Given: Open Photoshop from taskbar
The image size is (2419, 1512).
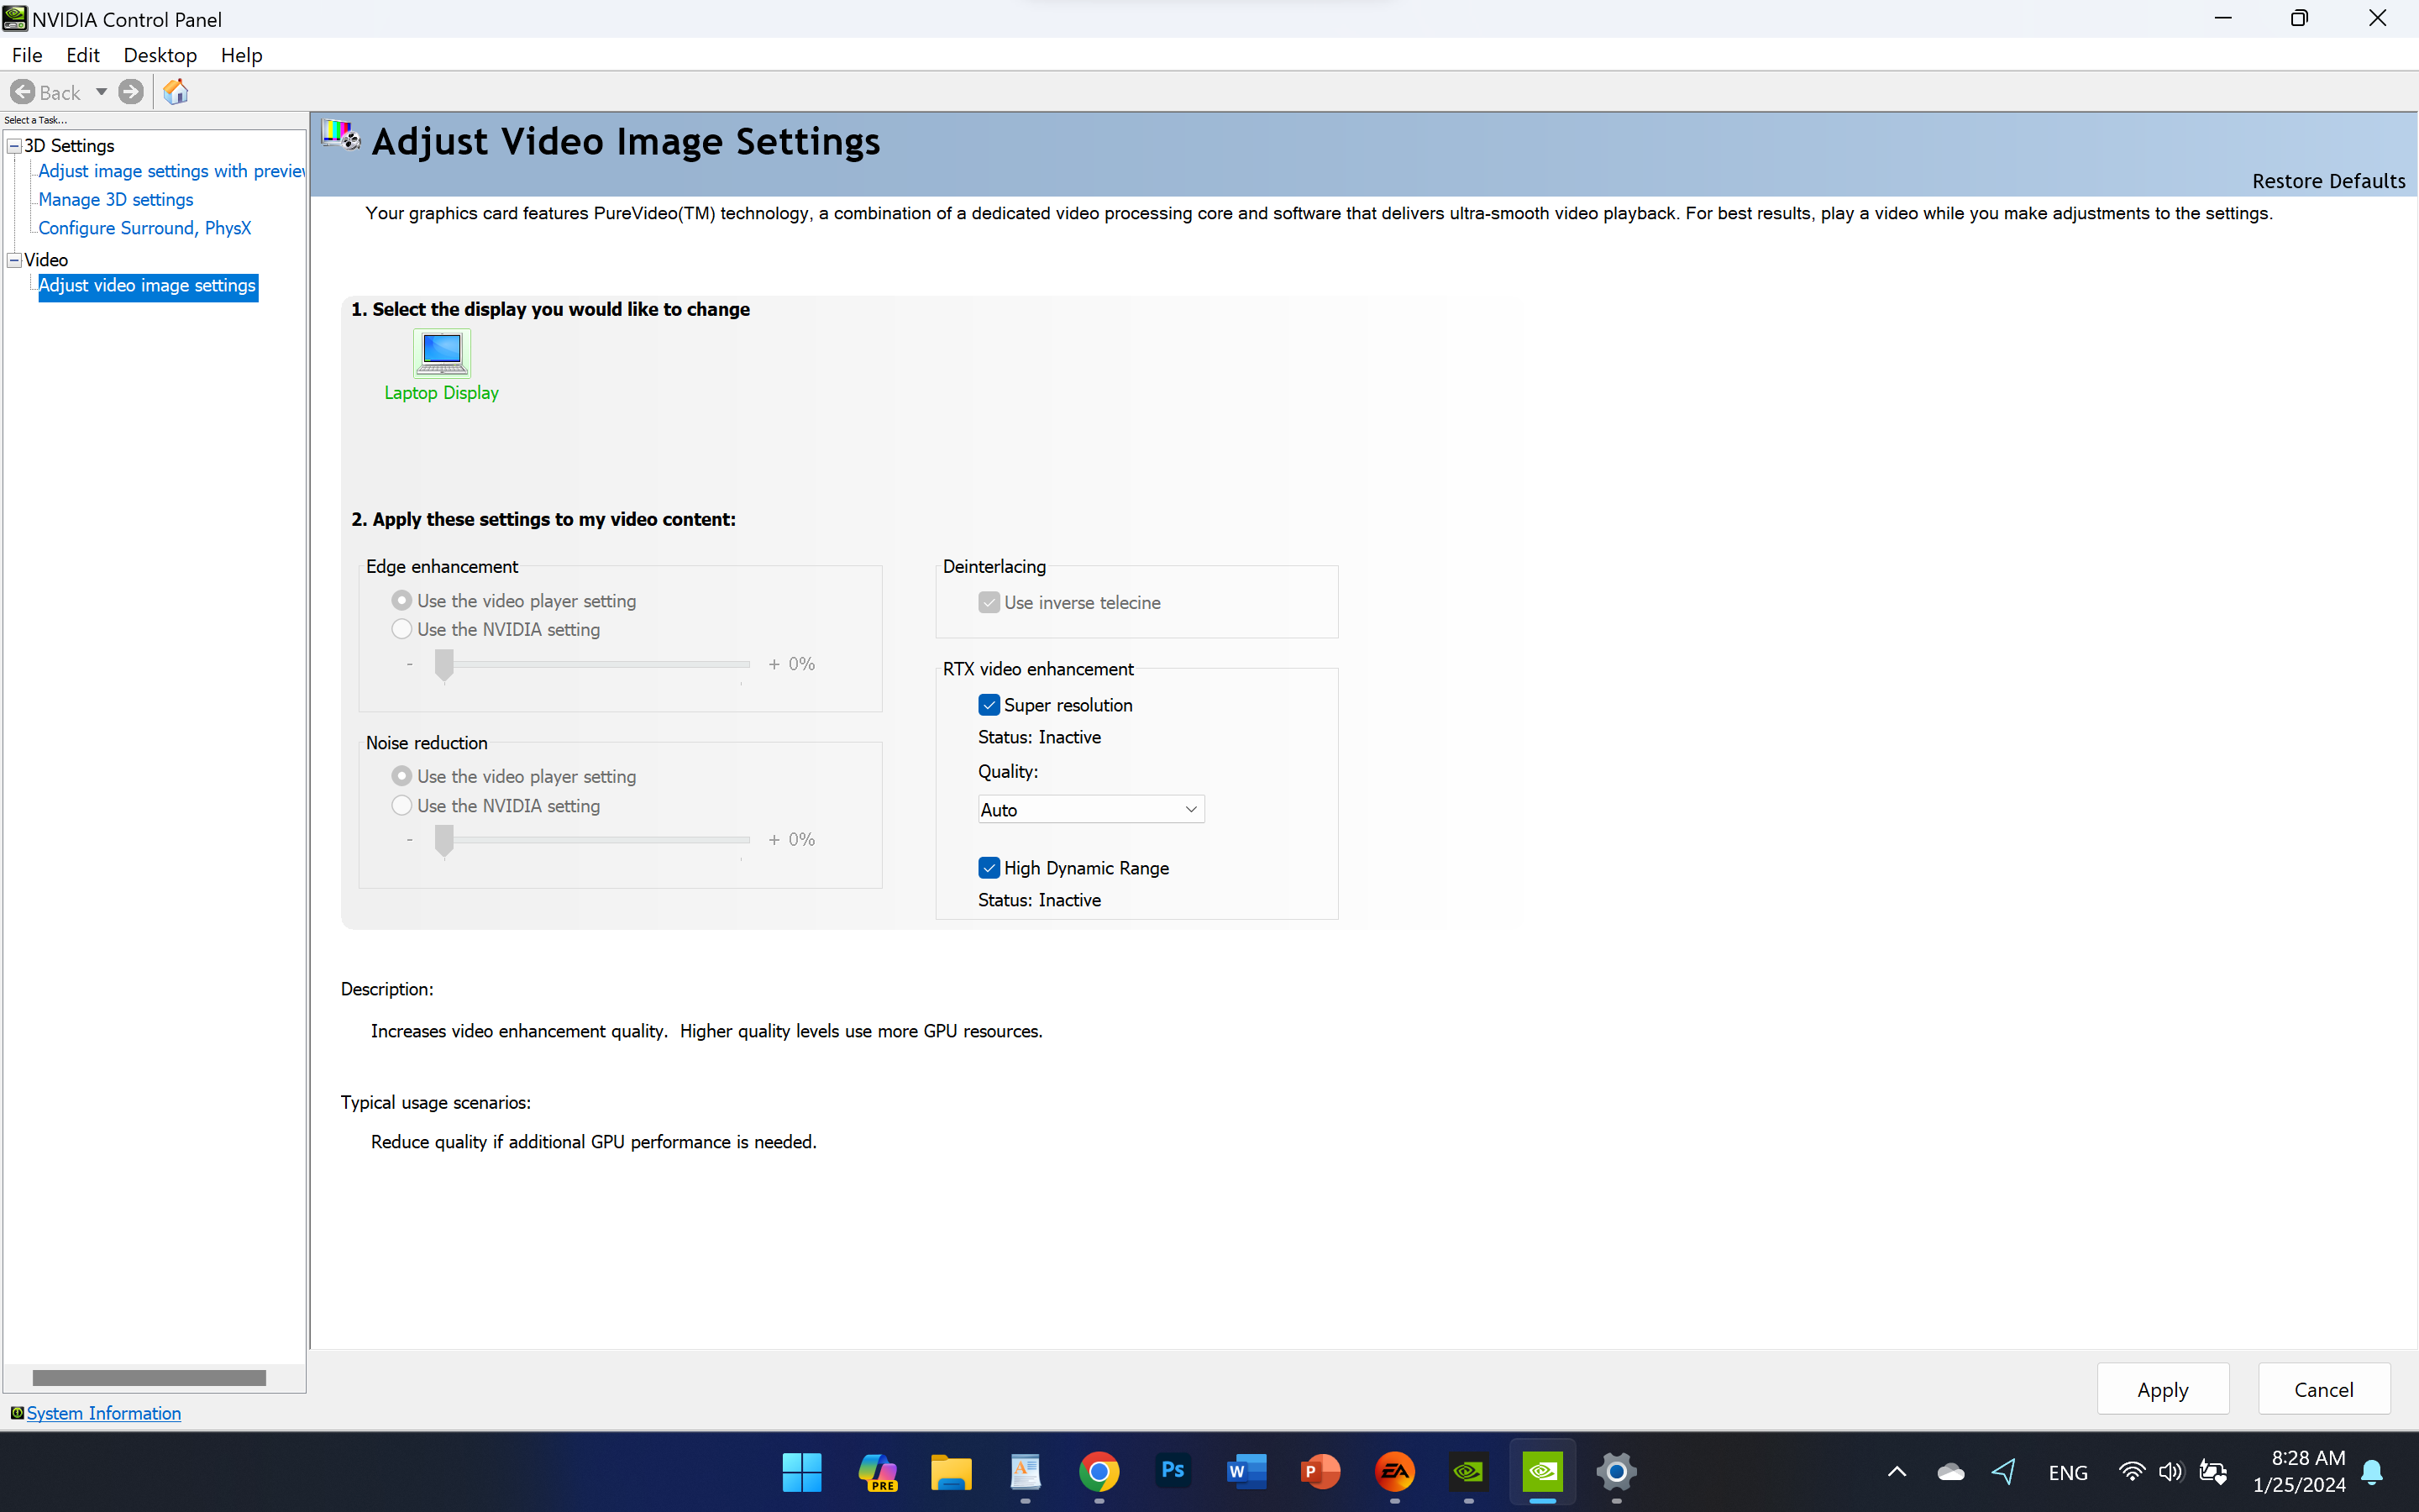Looking at the screenshot, I should (x=1173, y=1471).
